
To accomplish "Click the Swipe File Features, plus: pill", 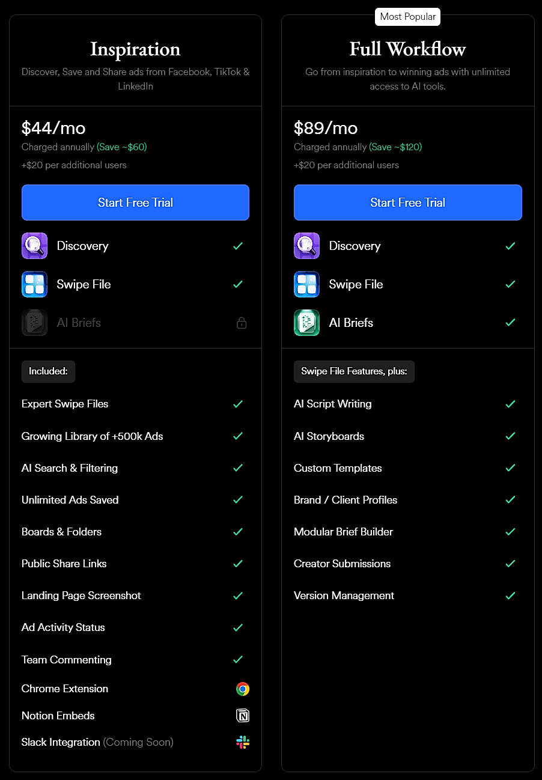I will [354, 371].
